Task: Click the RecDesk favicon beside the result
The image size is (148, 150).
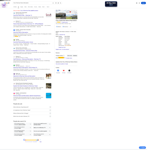Action: (x=14, y=40)
